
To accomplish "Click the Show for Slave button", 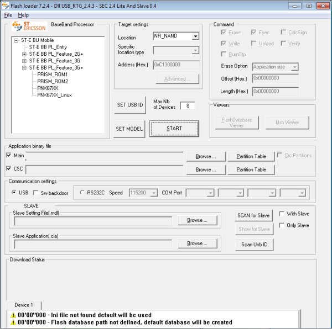I will point(255,229).
